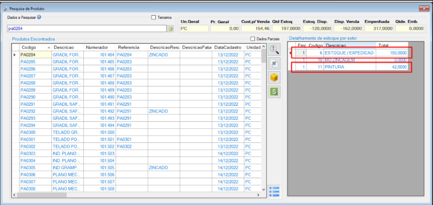433x205 pixels.
Task: Click the horizontal scrollbar right arrow
Action: [x=258, y=195]
